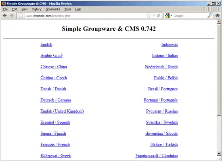
Task: Close the Firefox window
Action: pyautogui.click(x=218, y=4)
